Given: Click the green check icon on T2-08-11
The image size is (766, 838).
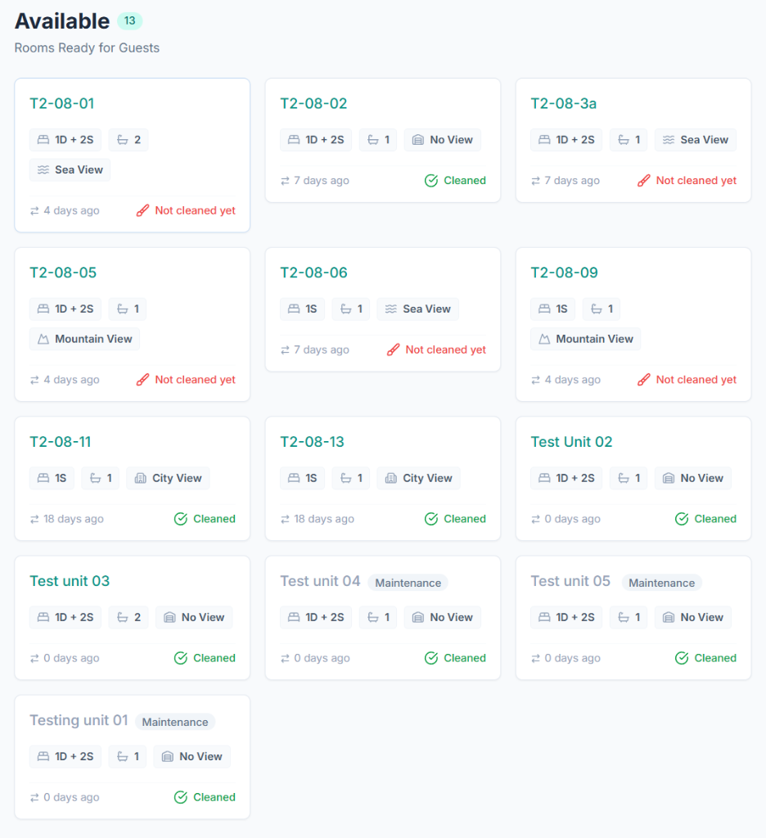Looking at the screenshot, I should (x=181, y=518).
